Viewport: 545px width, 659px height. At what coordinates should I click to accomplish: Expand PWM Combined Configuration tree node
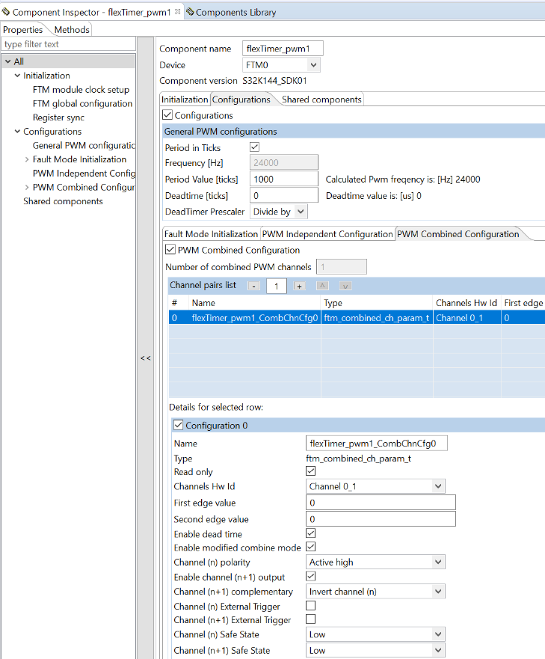pyautogui.click(x=27, y=188)
